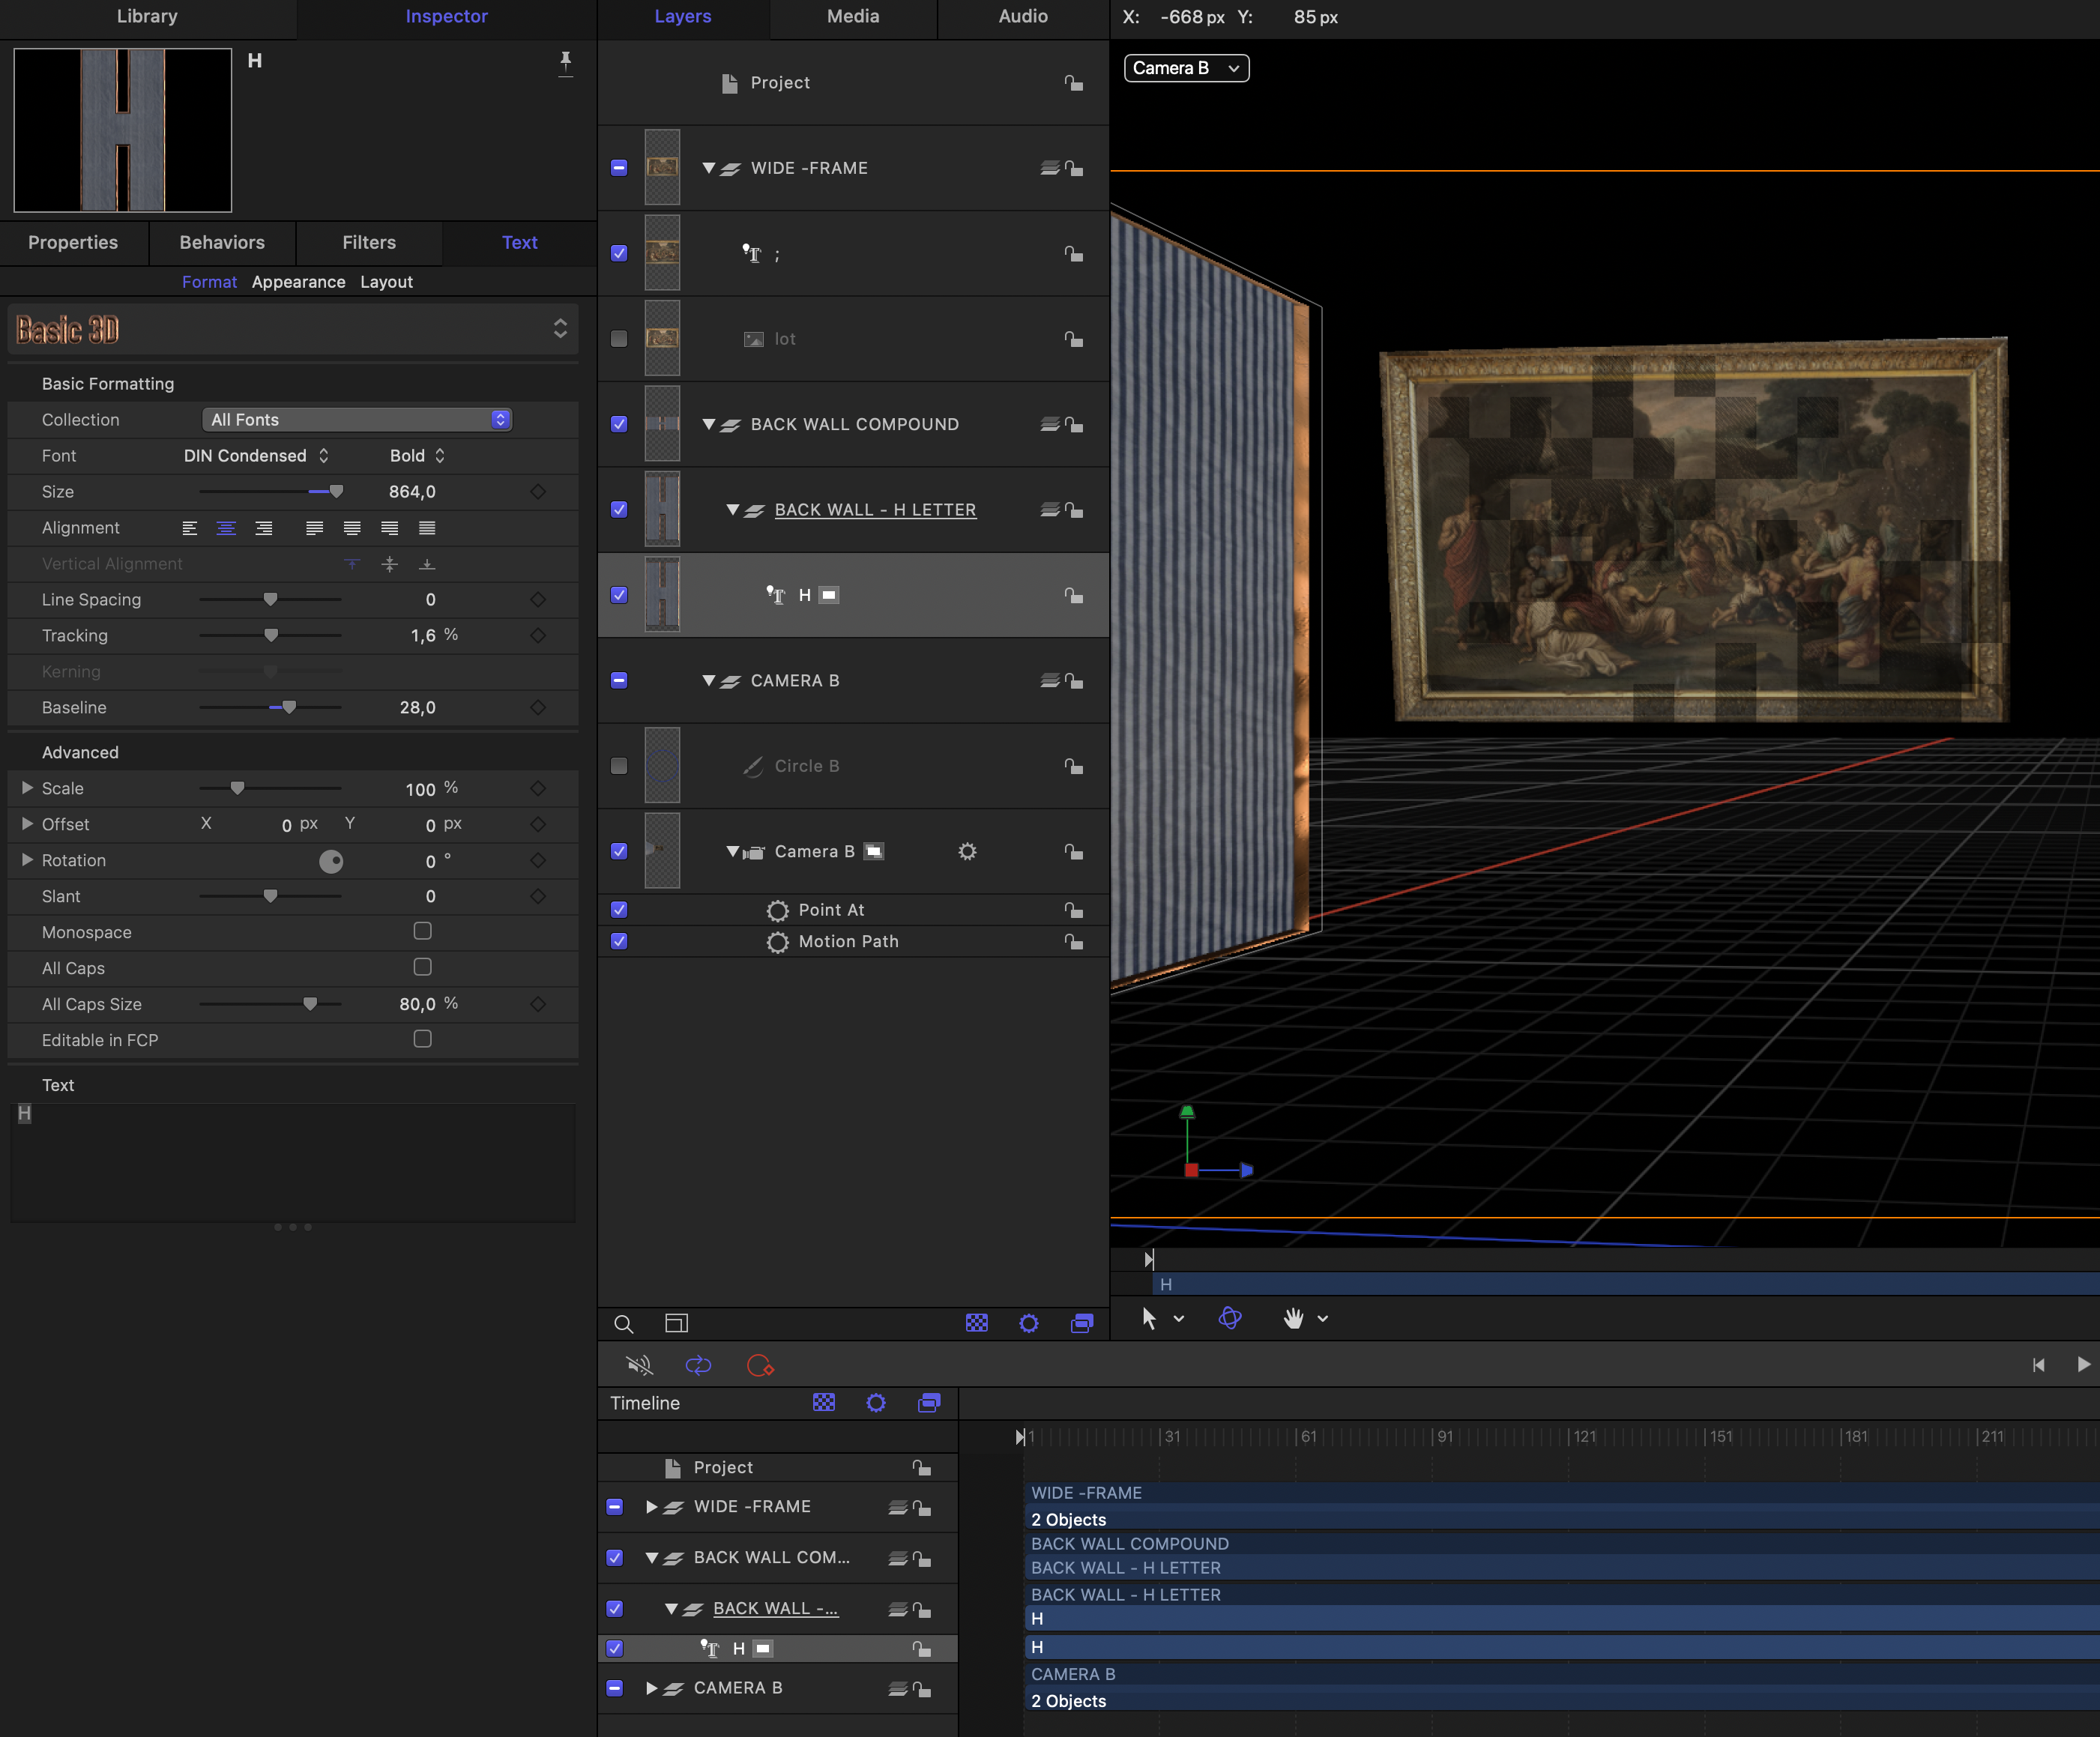
Task: Open the DIN Condensed font popup
Action: (255, 456)
